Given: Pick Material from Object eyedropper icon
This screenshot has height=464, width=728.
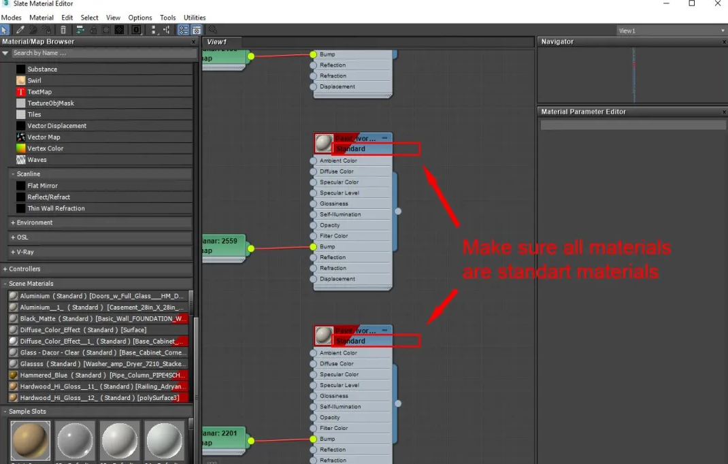Looking at the screenshot, I should (20, 30).
